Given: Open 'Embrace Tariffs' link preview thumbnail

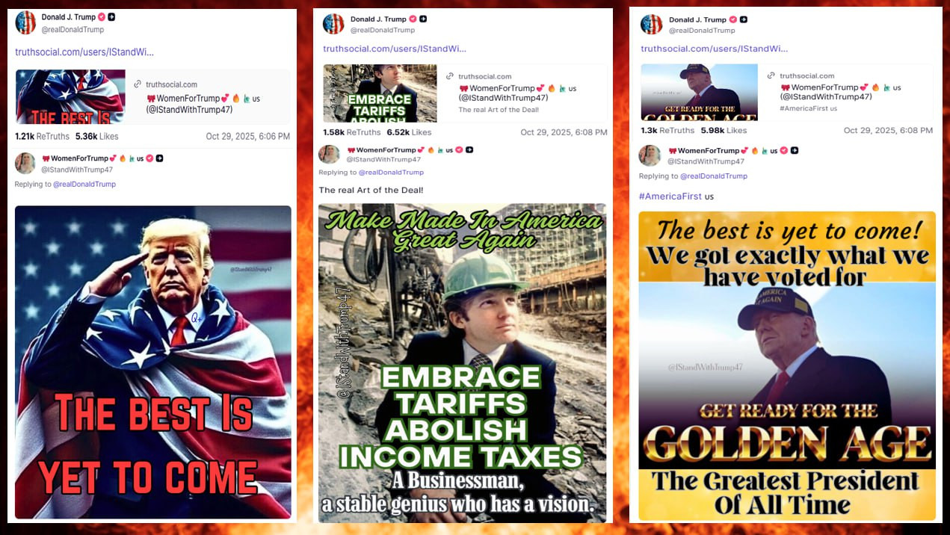Looking at the screenshot, I should 380,93.
